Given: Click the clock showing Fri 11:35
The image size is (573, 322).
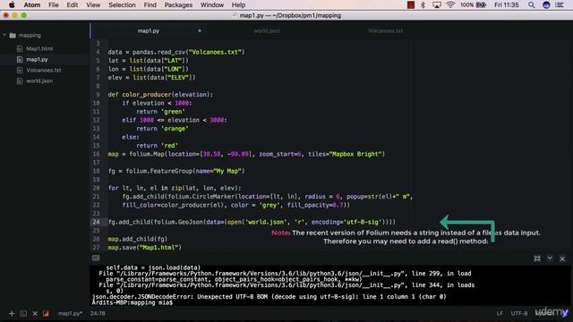Looking at the screenshot, I should 507,4.
